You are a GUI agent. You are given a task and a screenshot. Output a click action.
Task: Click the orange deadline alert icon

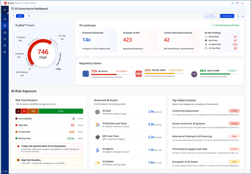(18, 160)
